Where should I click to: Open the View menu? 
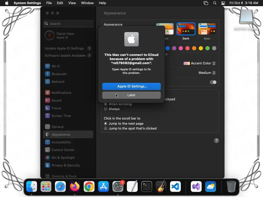point(72,3)
